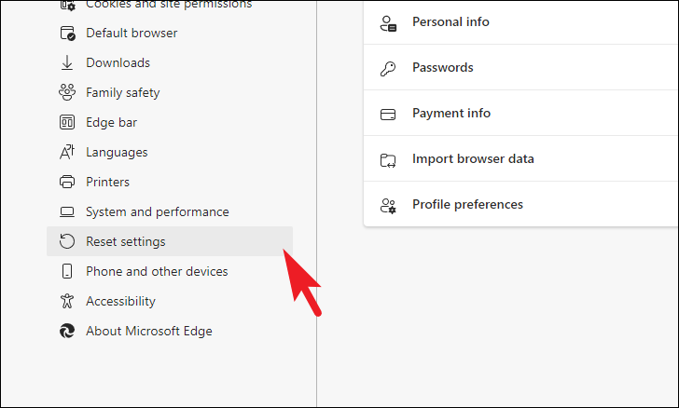Go to About Microsoft Edge
Screen dimensions: 679x408
149,331
